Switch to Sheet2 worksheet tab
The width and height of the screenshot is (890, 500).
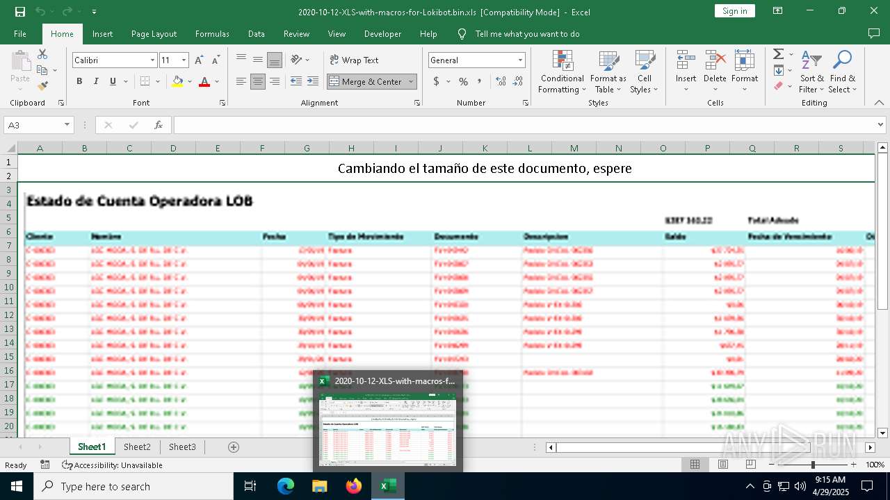click(x=137, y=447)
